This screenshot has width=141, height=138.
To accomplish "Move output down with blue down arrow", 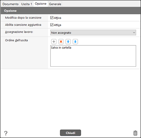I will [x=75, y=42].
